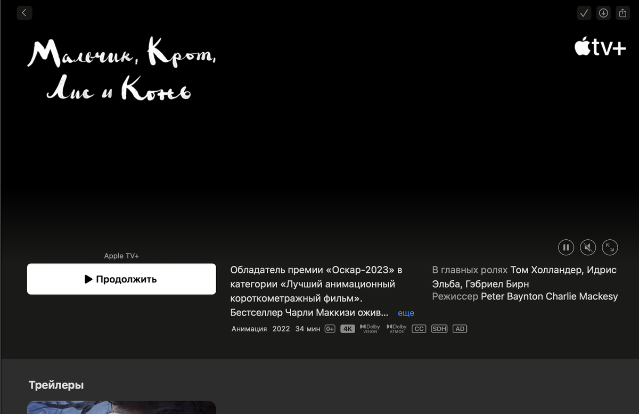Screen dimensions: 639x414
Task: Download the movie with the download icon
Action: [603, 13]
